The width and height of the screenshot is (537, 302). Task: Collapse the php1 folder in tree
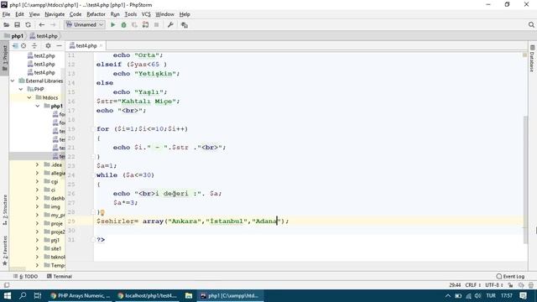tap(38, 106)
